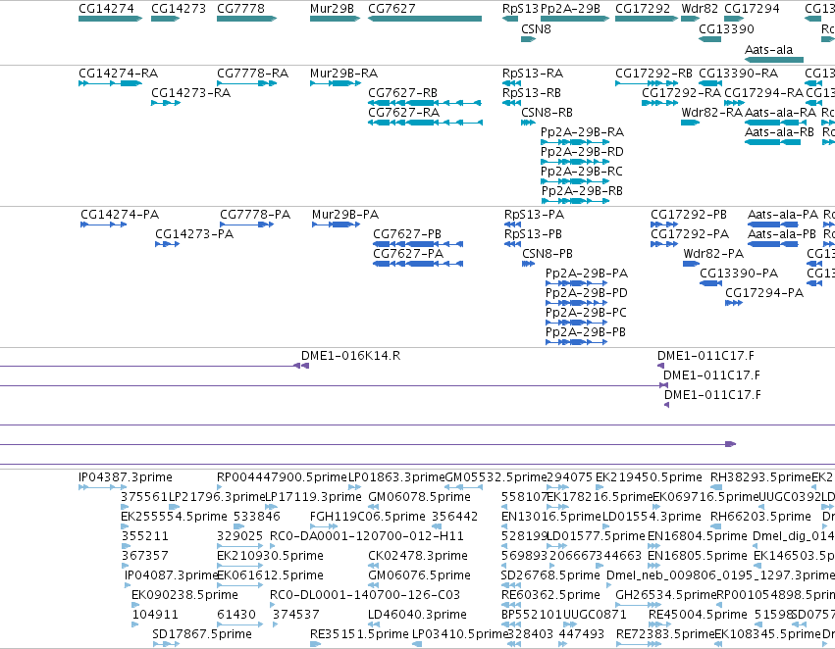Click the CG17292-RB transcript label

[653, 74]
